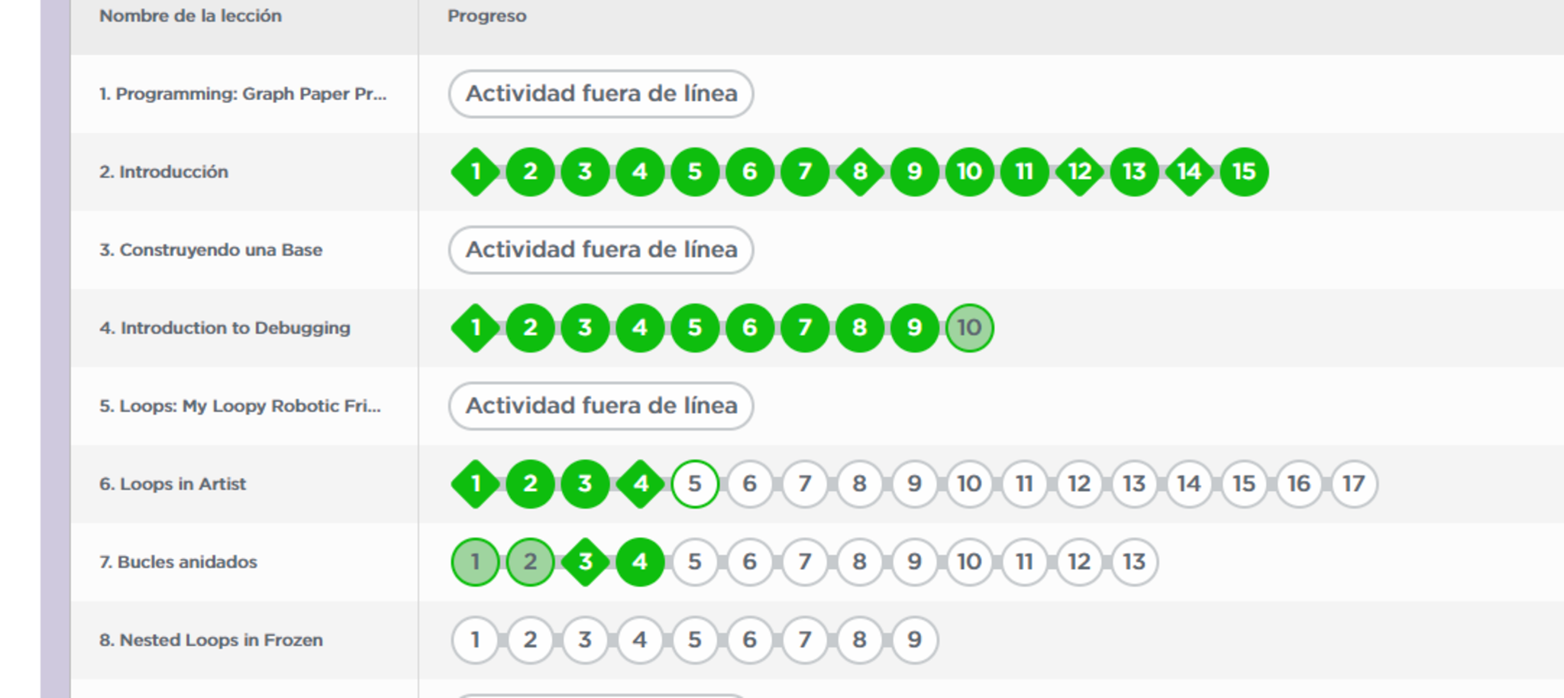Image resolution: width=1564 pixels, height=698 pixels.
Task: Select puzzle 13 in Bucles anidados
Action: [x=1134, y=562]
